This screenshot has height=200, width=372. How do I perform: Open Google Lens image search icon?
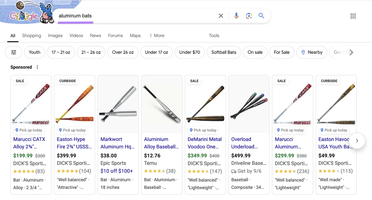[x=249, y=16]
